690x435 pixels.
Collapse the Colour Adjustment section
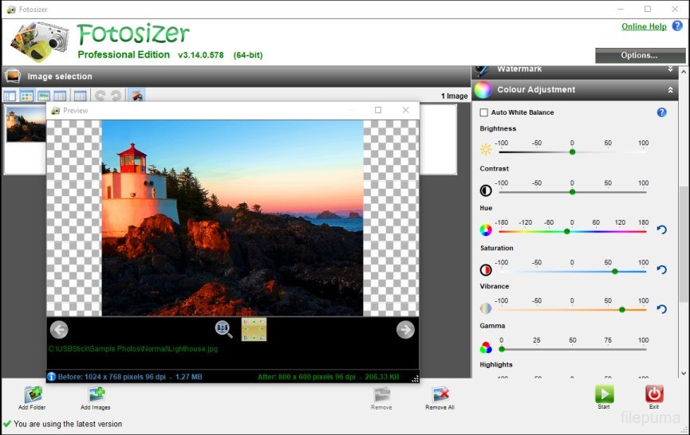coord(671,90)
